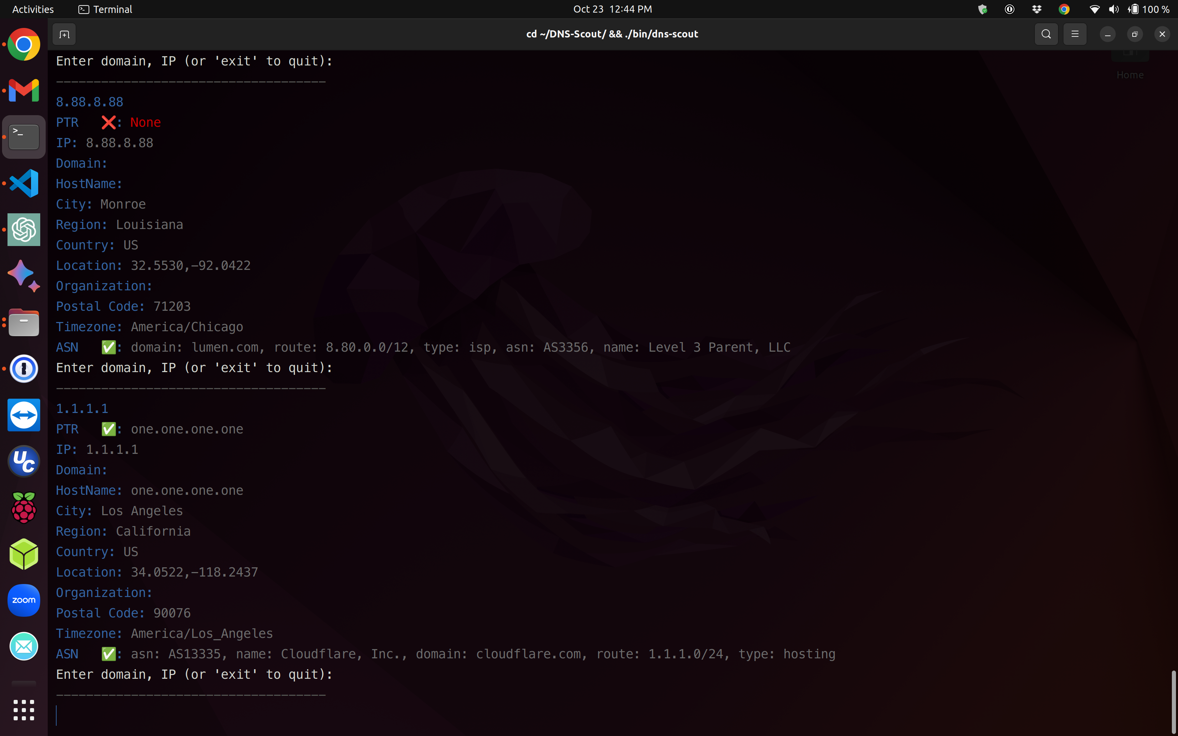Open a new terminal tab
This screenshot has height=736, width=1178.
pyautogui.click(x=64, y=34)
